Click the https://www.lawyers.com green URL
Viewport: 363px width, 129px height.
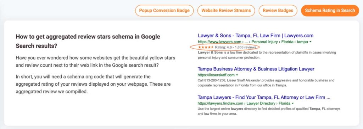click(220, 42)
